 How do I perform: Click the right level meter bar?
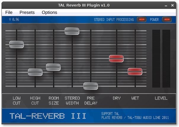click(x=166, y=58)
